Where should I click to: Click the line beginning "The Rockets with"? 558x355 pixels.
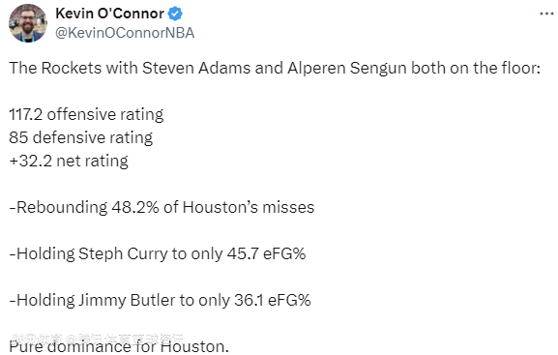[x=275, y=68]
